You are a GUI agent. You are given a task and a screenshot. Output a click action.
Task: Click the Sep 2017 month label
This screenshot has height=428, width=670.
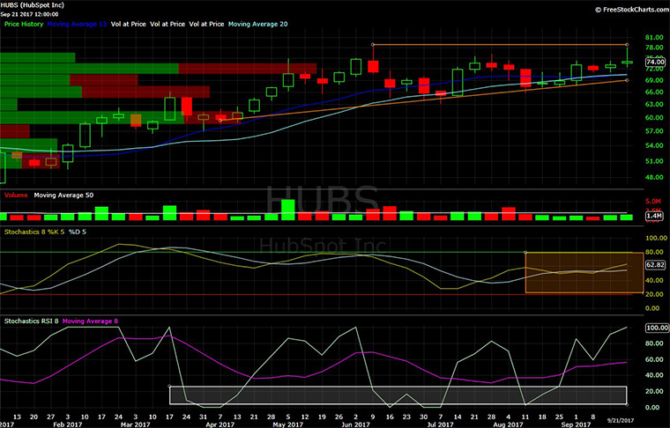point(576,424)
